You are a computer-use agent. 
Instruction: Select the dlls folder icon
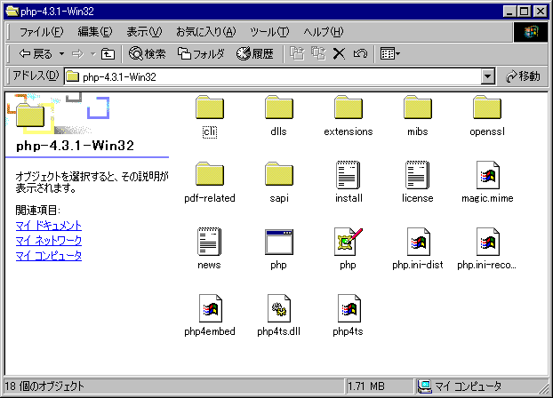pos(279,107)
